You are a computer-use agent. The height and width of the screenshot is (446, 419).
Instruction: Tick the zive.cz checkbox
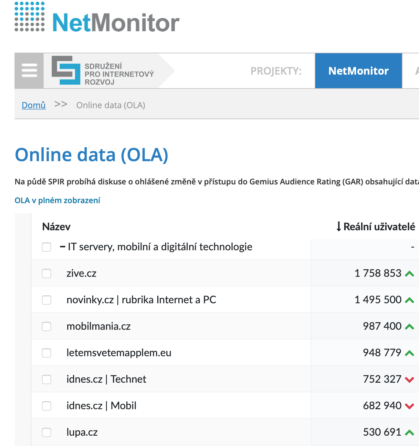coord(47,274)
